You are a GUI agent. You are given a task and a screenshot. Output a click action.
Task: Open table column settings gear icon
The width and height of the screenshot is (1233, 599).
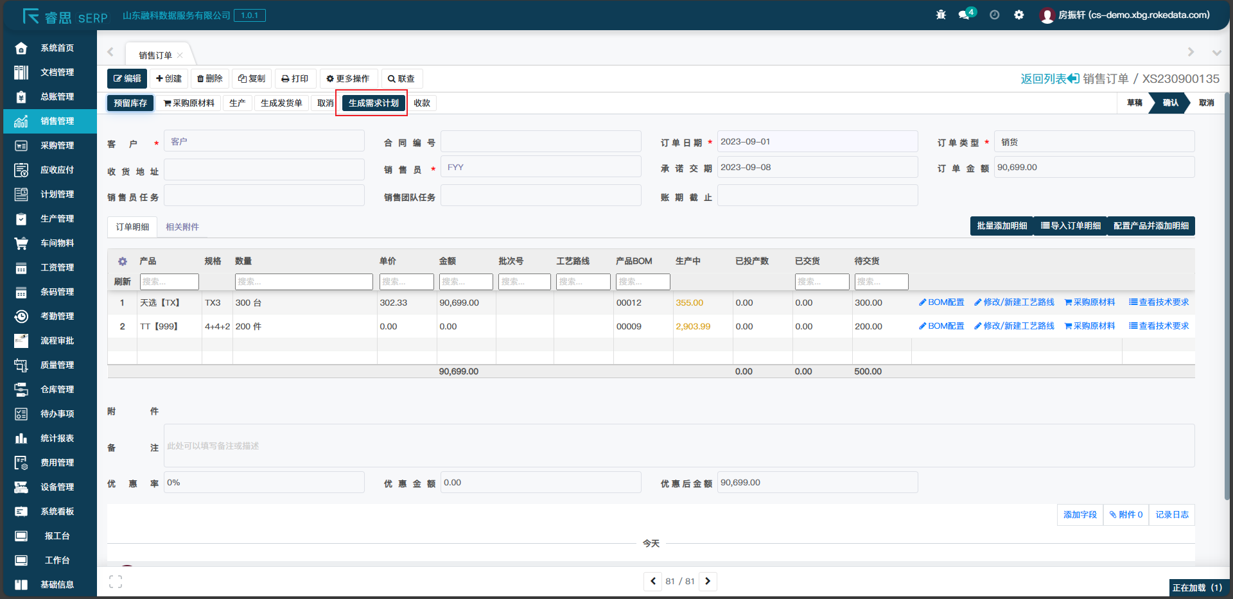point(123,261)
